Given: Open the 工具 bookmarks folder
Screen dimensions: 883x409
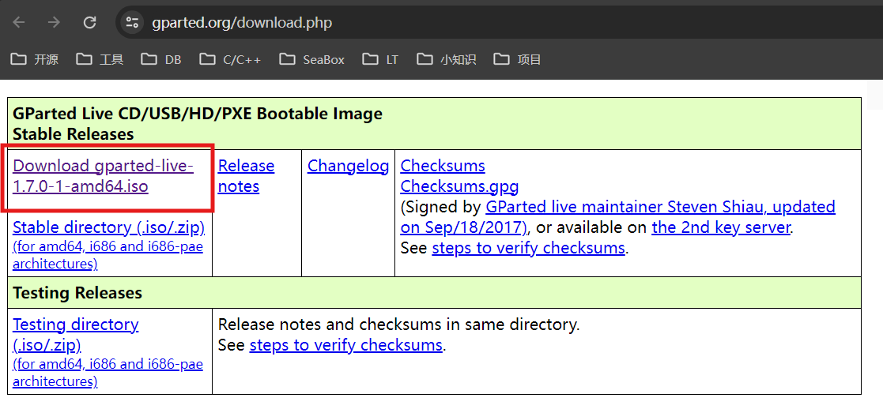Looking at the screenshot, I should (x=100, y=59).
